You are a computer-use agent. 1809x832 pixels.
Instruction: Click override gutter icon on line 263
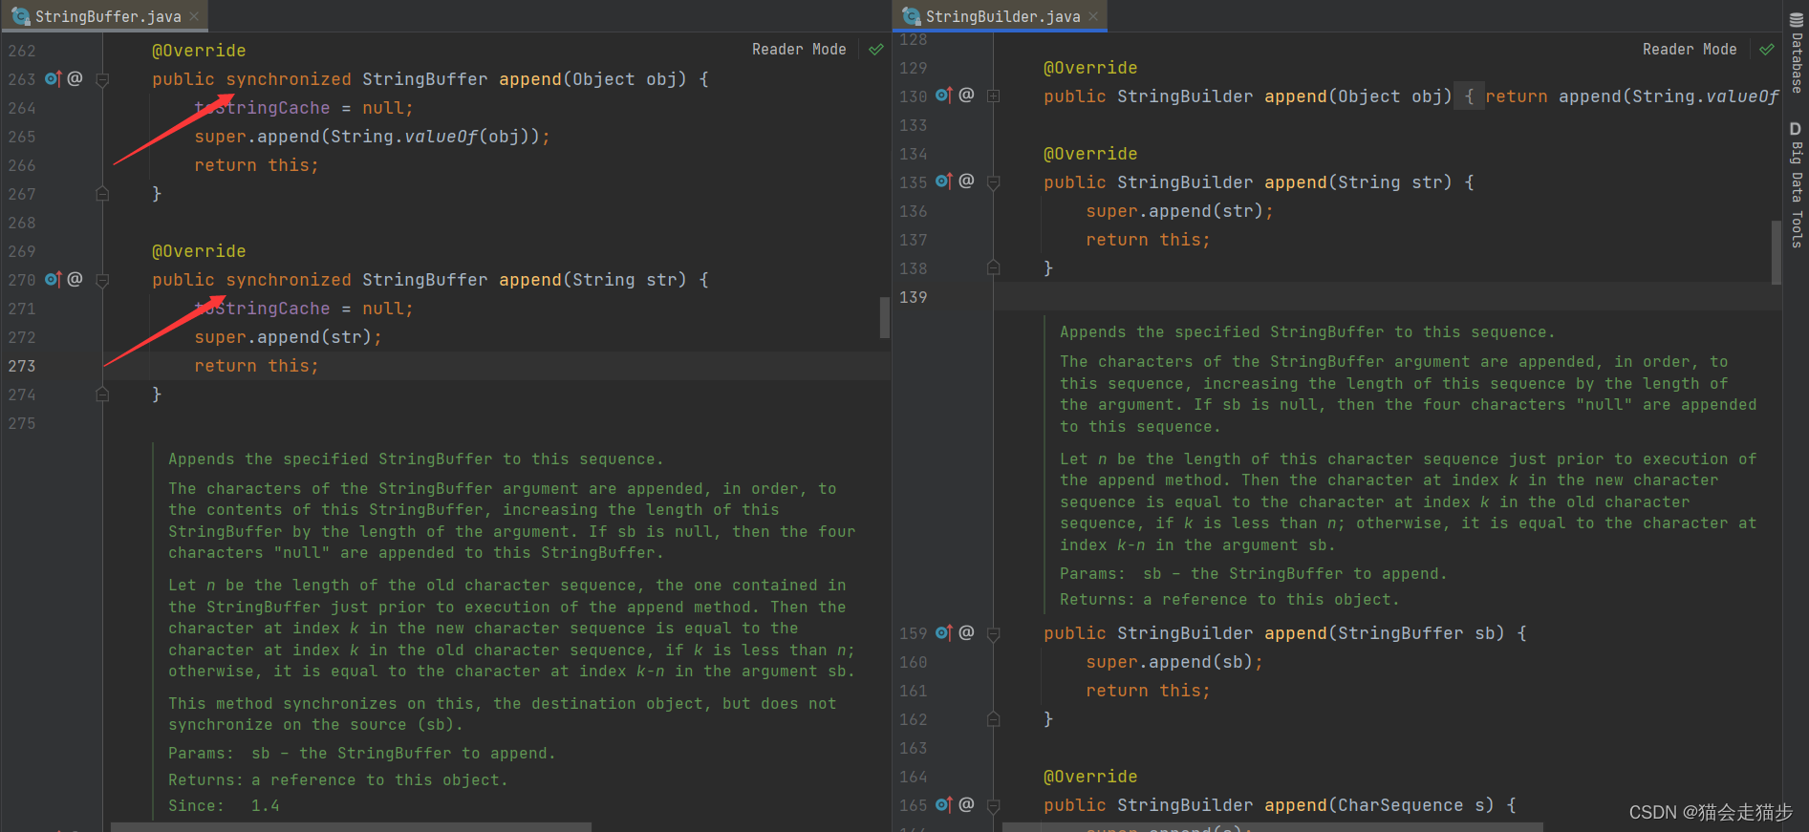pos(54,78)
